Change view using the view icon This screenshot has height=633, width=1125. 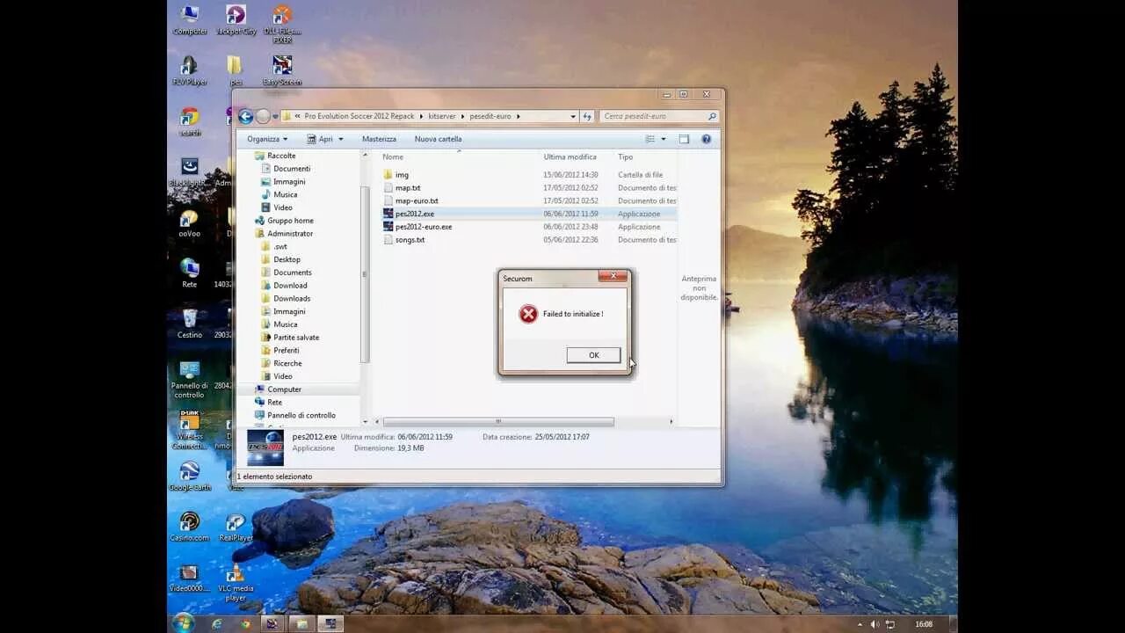pyautogui.click(x=650, y=139)
